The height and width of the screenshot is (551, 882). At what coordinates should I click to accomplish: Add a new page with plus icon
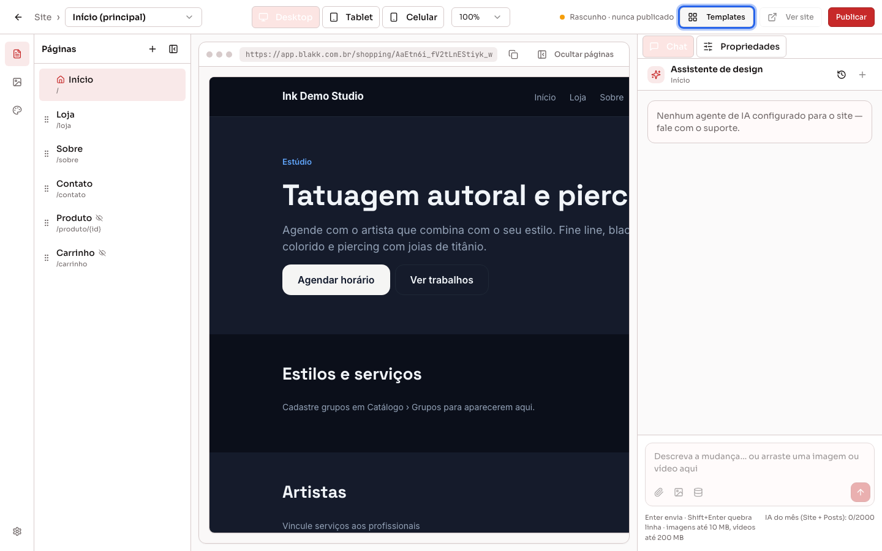[153, 49]
